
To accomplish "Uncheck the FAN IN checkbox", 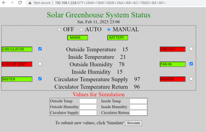I will click(x=191, y=64).
